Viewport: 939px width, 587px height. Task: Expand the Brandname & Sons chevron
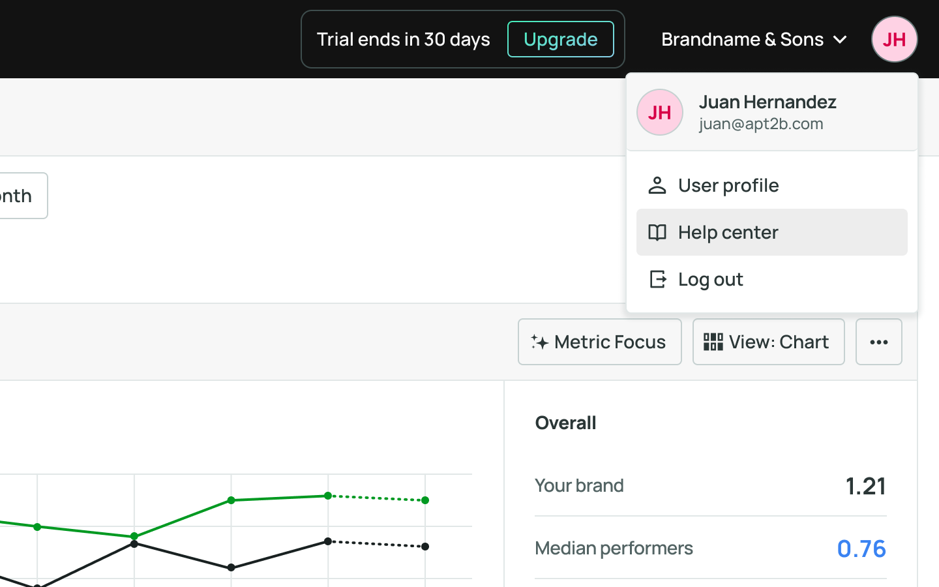coord(841,40)
